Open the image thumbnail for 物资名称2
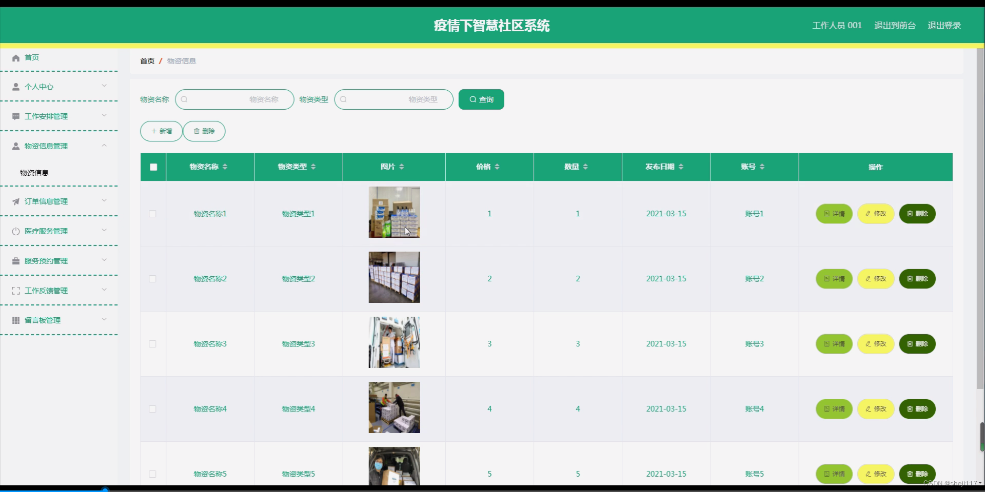 [394, 277]
